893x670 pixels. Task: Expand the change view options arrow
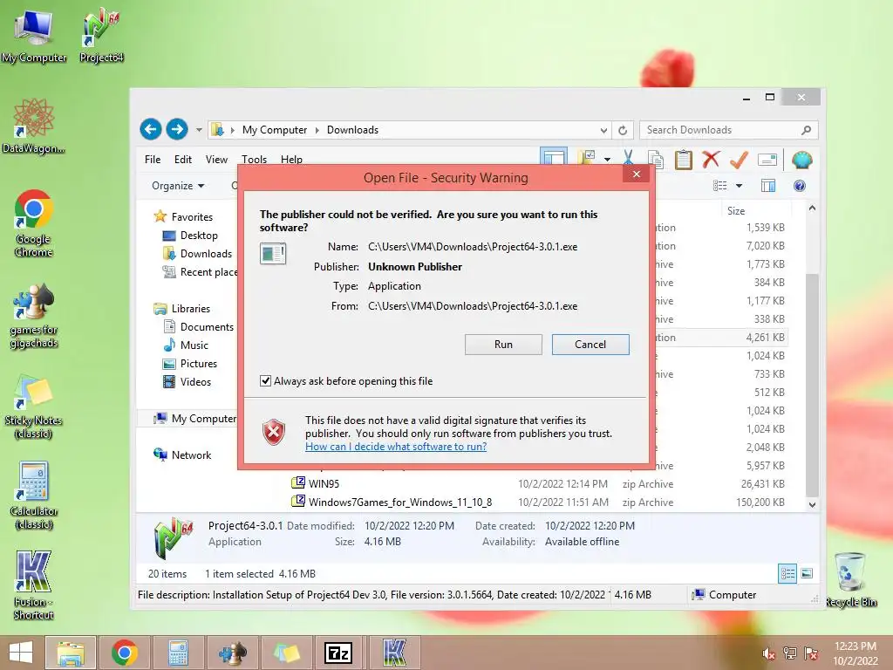(739, 186)
